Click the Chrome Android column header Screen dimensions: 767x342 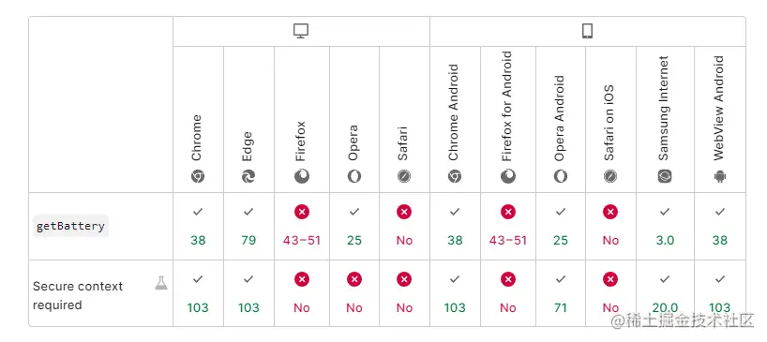[455, 120]
